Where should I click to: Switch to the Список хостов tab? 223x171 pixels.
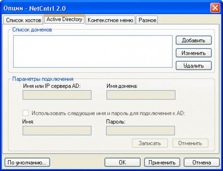(x=23, y=20)
